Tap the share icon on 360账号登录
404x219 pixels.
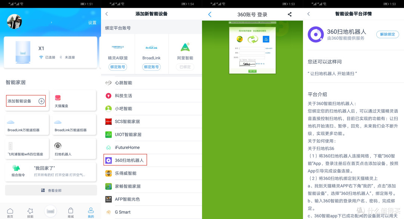290,15
